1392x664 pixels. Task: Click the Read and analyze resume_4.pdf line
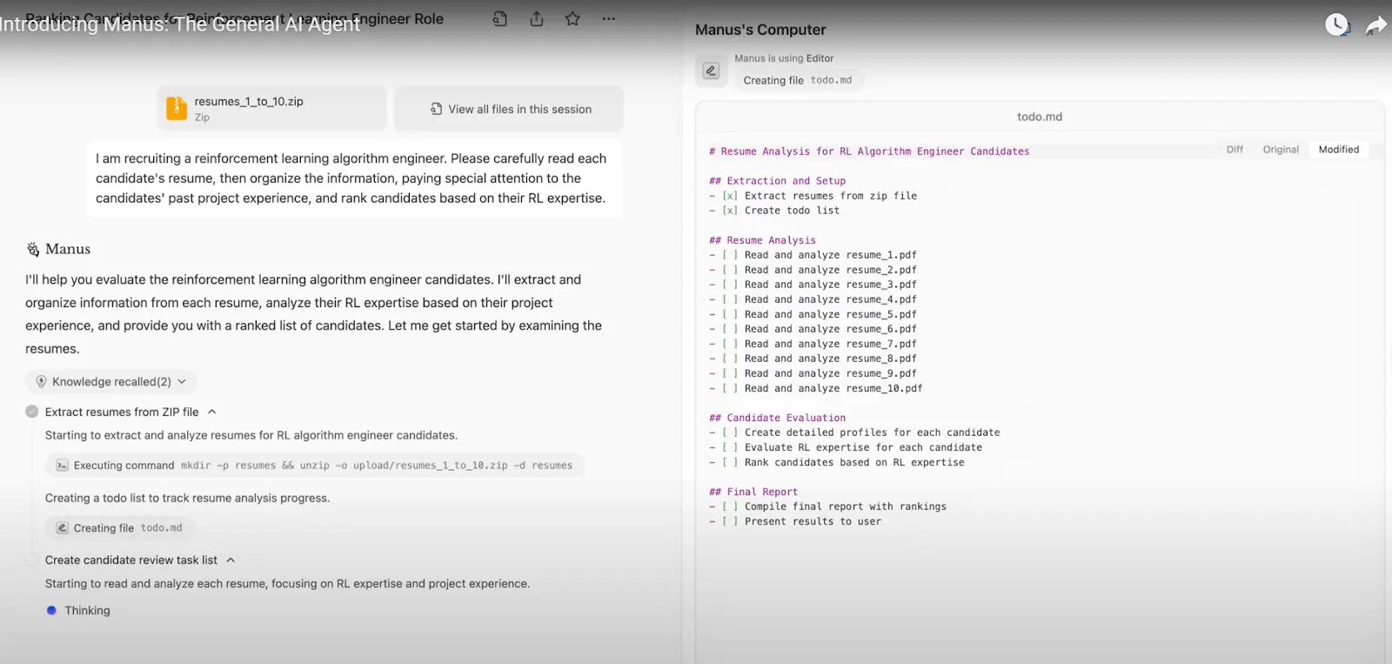click(813, 299)
